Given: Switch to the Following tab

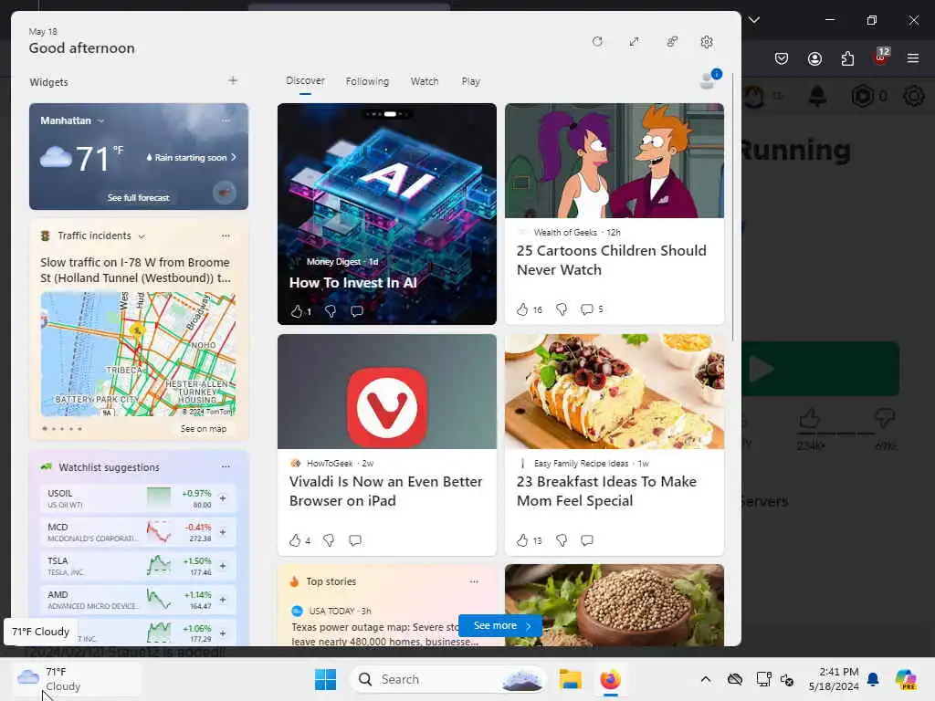Looking at the screenshot, I should 367,81.
